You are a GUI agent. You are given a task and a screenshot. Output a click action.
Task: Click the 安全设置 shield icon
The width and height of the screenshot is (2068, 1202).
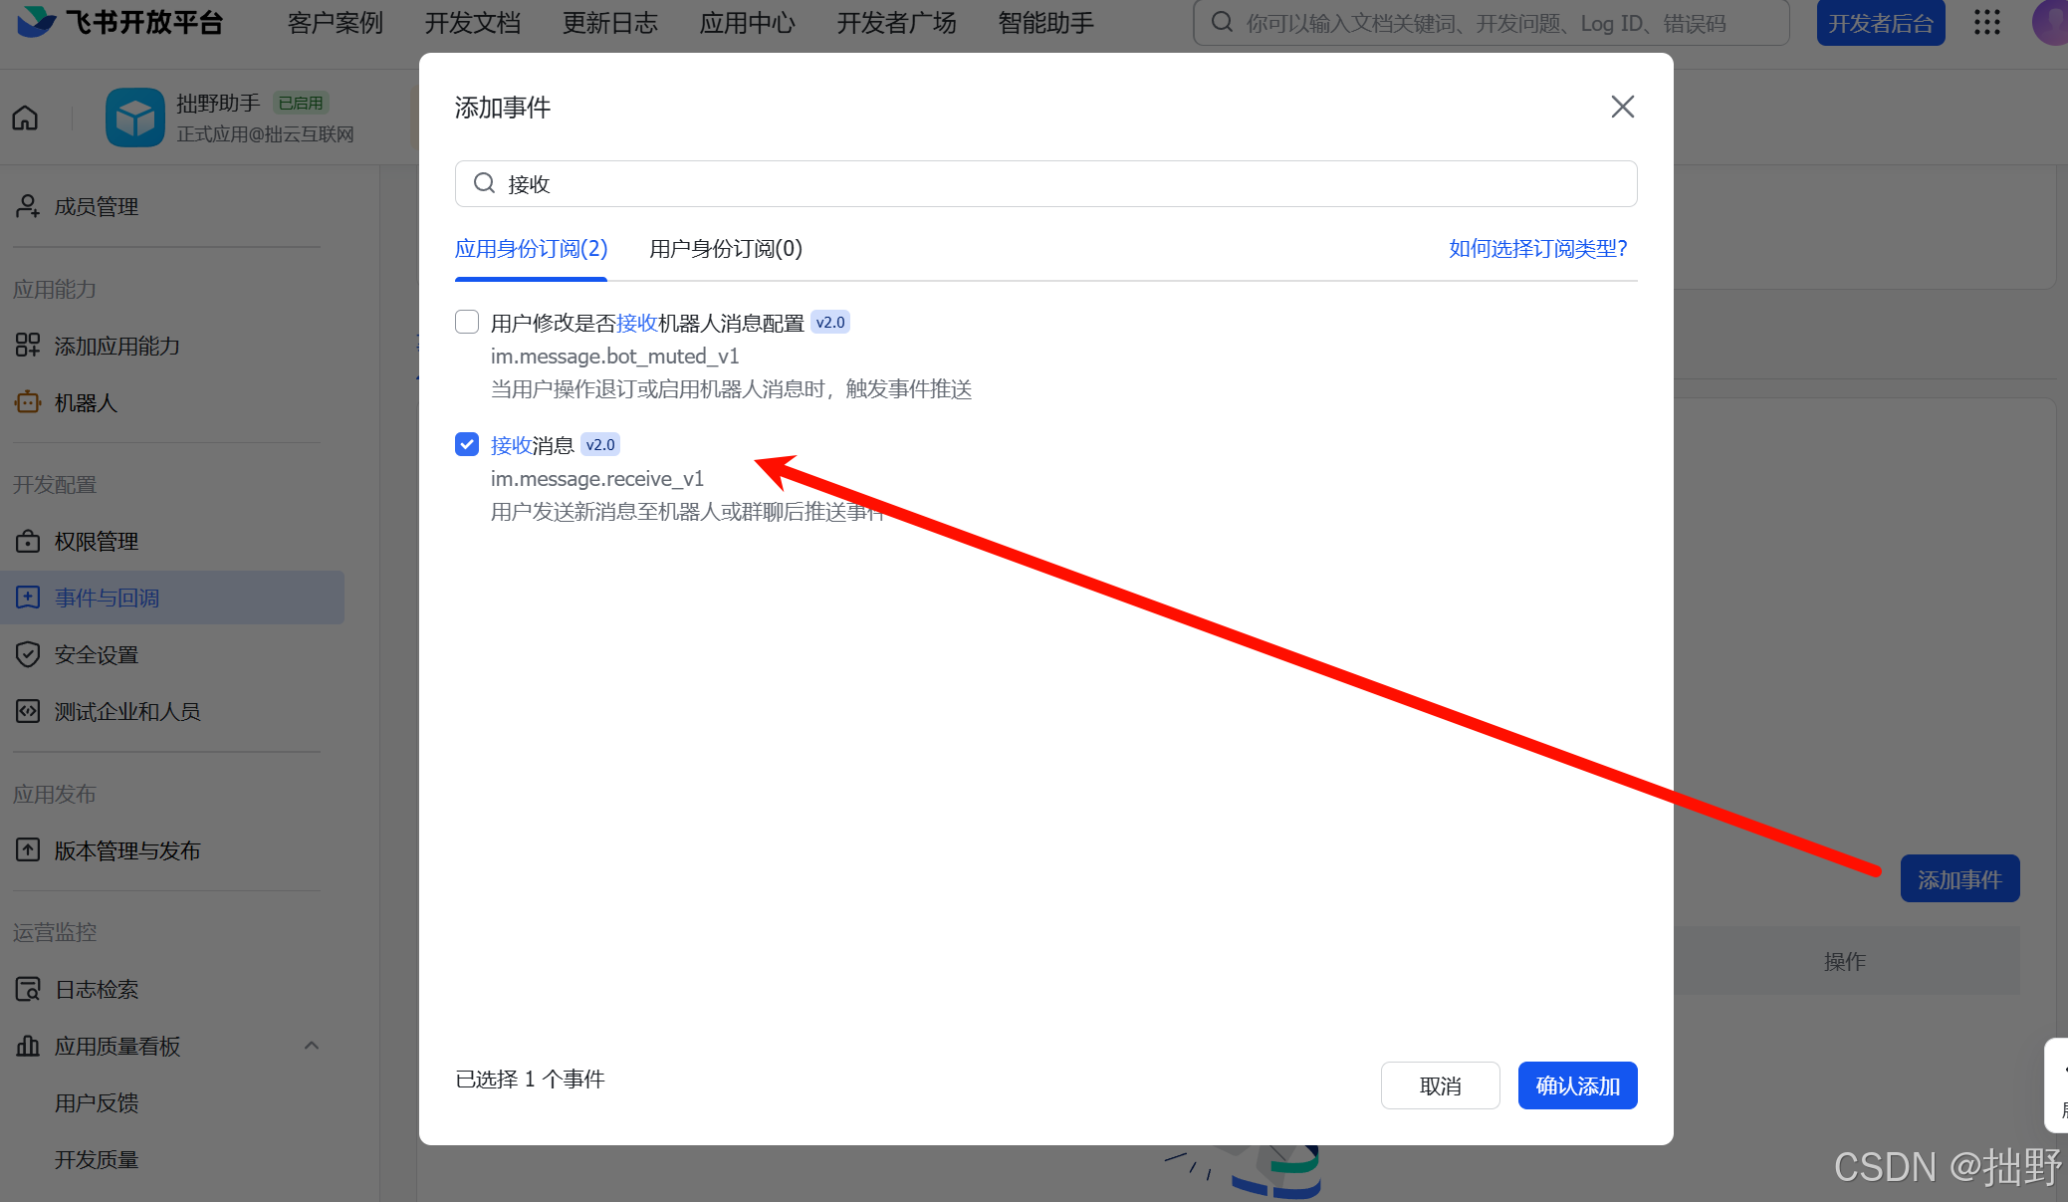[x=28, y=654]
